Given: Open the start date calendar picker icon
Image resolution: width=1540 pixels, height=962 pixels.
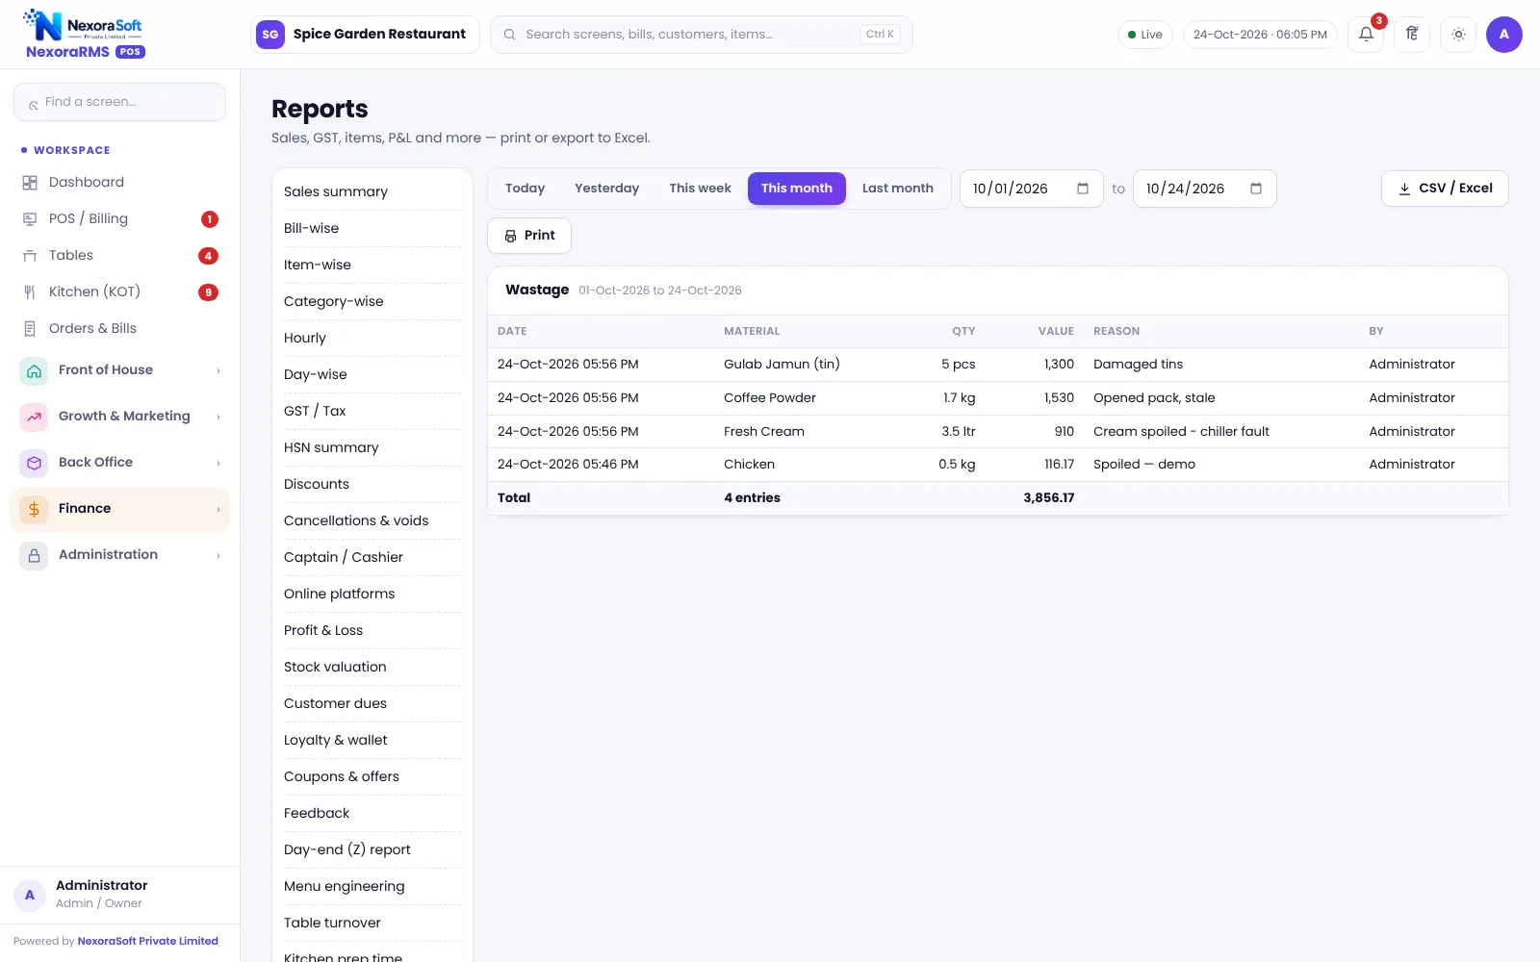Looking at the screenshot, I should point(1083,189).
